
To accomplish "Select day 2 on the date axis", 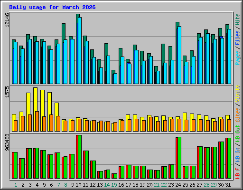I will point(23,185).
